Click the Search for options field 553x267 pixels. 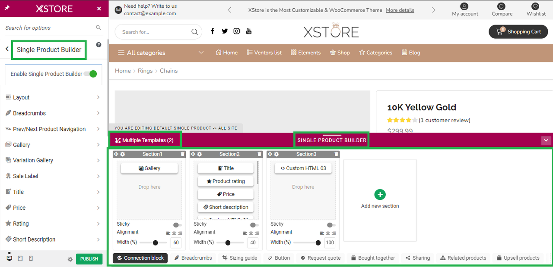49,28
